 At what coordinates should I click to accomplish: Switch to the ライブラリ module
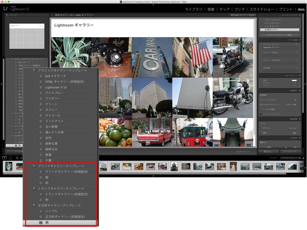click(194, 9)
